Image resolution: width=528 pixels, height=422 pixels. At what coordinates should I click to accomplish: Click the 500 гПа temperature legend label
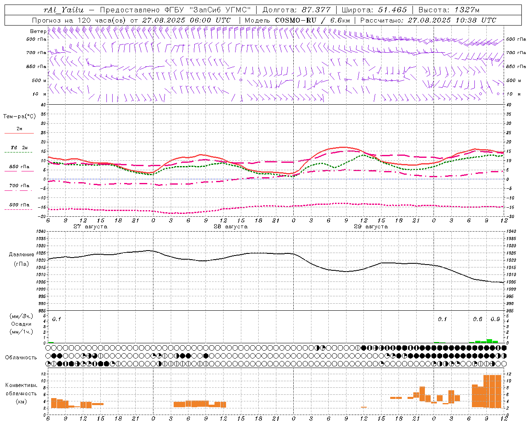click(19, 205)
